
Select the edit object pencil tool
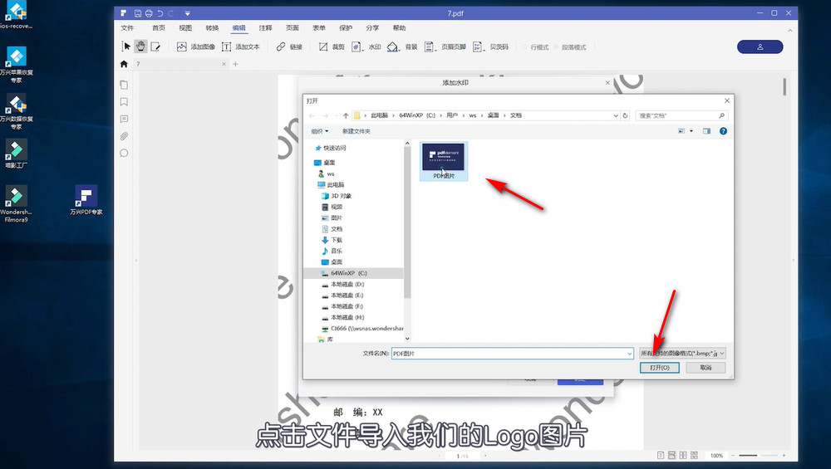pyautogui.click(x=155, y=46)
